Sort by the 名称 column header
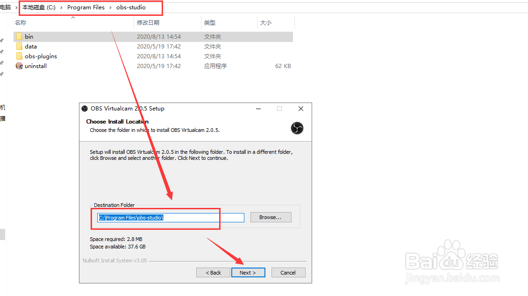528x296 pixels. (21, 22)
